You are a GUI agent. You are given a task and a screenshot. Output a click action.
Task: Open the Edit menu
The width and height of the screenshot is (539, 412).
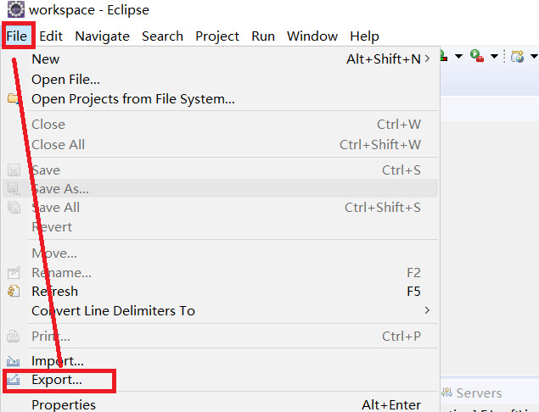click(51, 36)
